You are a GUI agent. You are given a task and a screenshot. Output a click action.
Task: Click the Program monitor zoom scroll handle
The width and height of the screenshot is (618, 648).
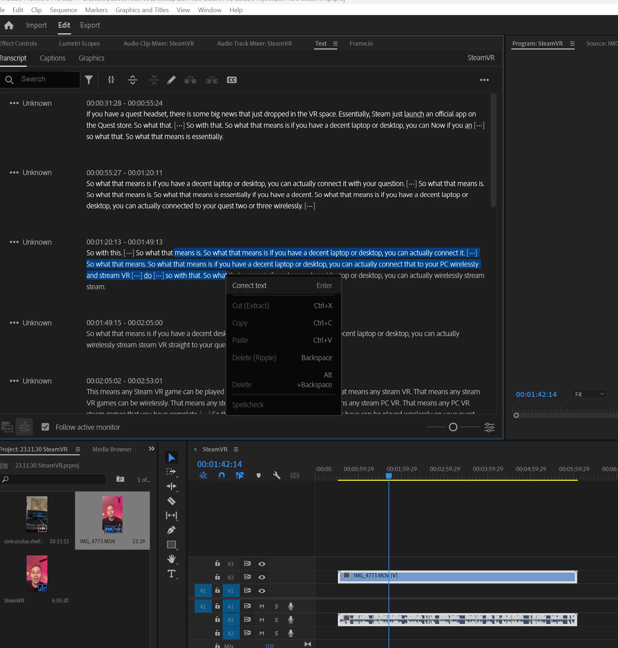(516, 415)
